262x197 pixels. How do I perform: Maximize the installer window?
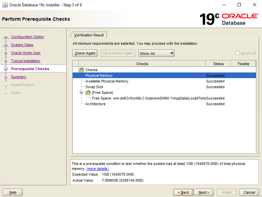239,5
